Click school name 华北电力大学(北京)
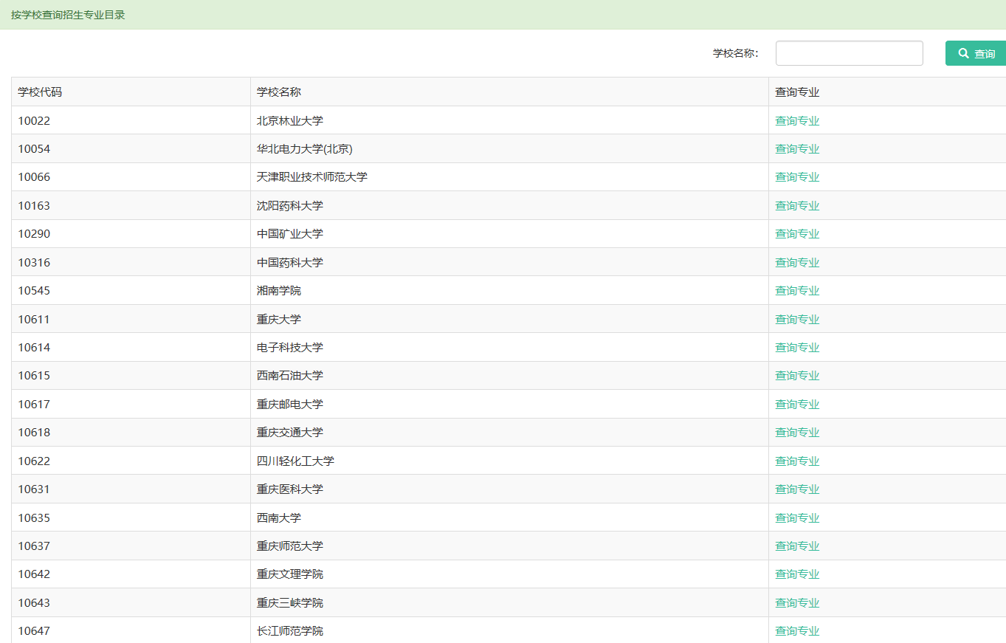 tap(305, 148)
